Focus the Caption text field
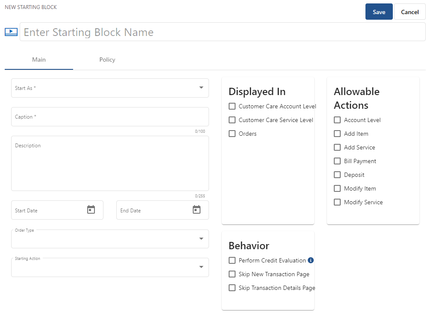The width and height of the screenshot is (430, 316). tap(110, 117)
